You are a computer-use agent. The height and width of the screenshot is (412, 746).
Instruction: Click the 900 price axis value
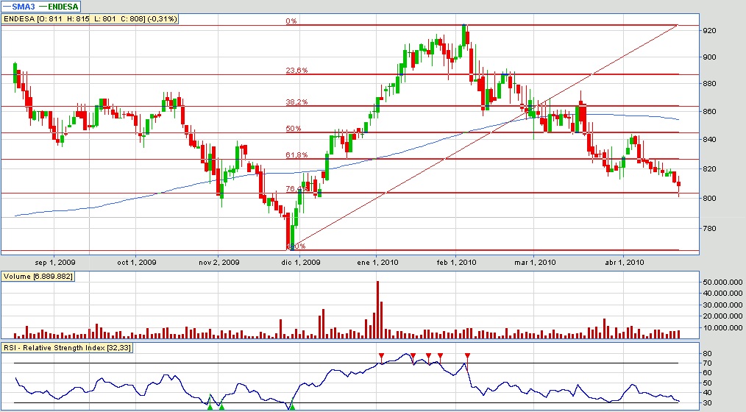click(709, 57)
